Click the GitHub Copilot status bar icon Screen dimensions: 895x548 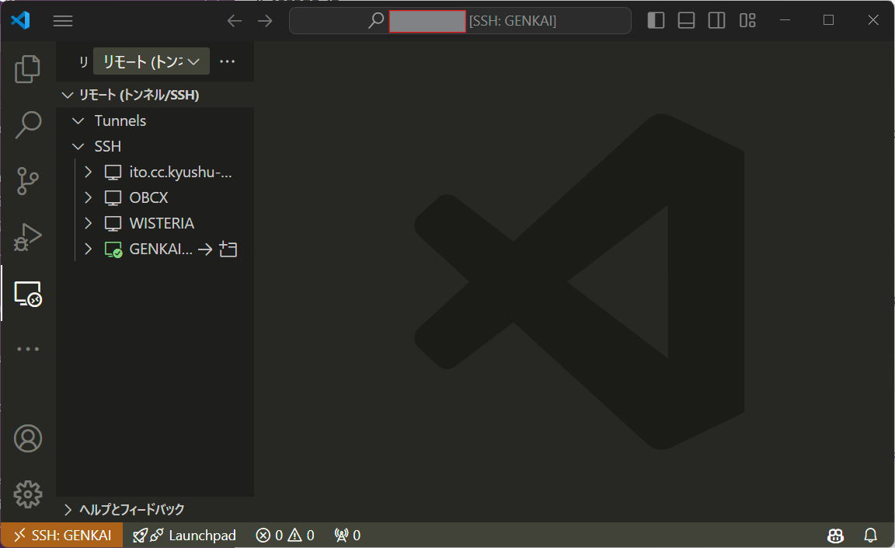[834, 535]
